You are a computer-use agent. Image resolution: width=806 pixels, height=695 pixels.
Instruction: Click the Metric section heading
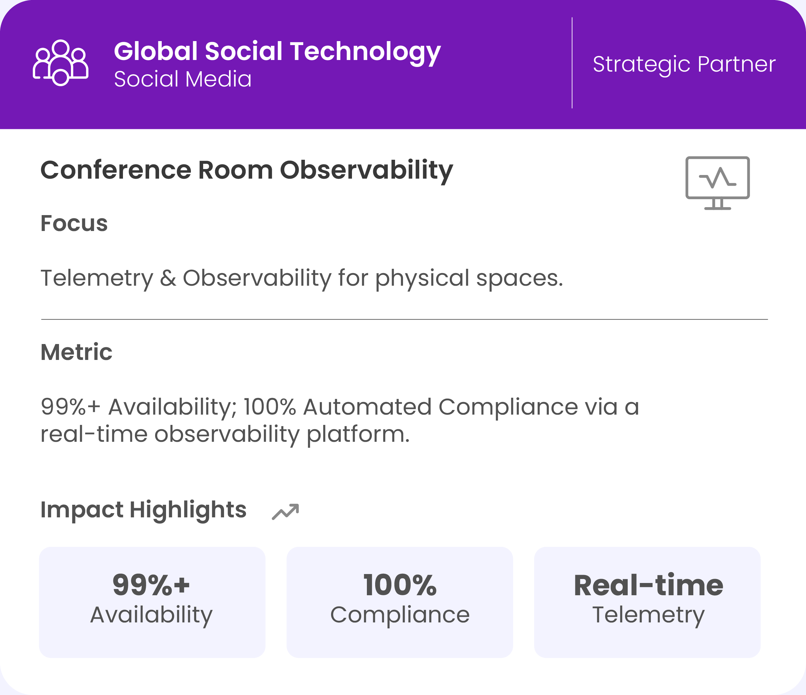(x=76, y=352)
